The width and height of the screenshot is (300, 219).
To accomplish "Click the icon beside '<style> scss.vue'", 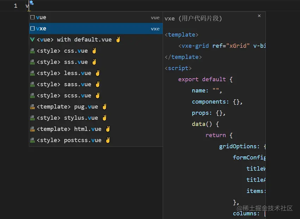I will tap(32, 96).
